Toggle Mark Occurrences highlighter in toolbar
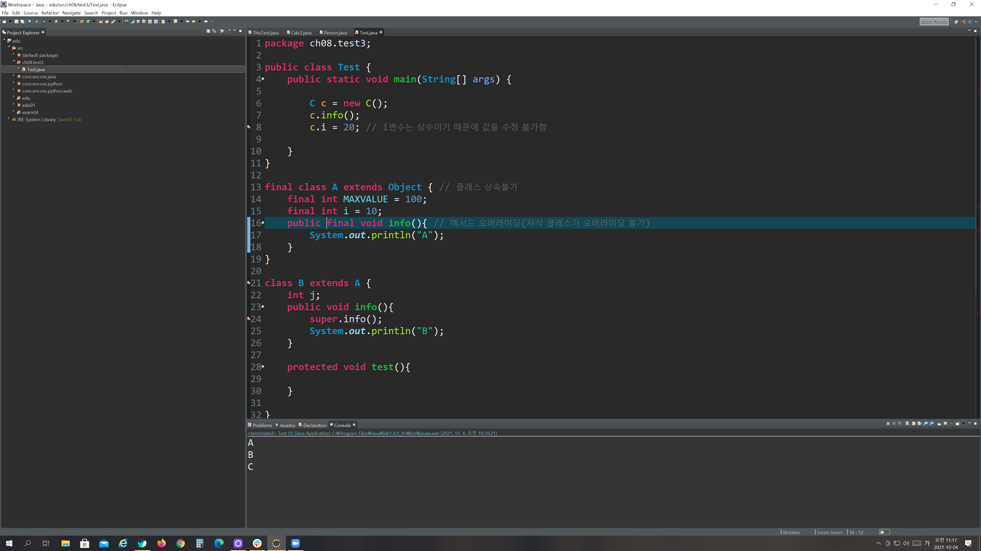This screenshot has width=981, height=551. tap(133, 21)
